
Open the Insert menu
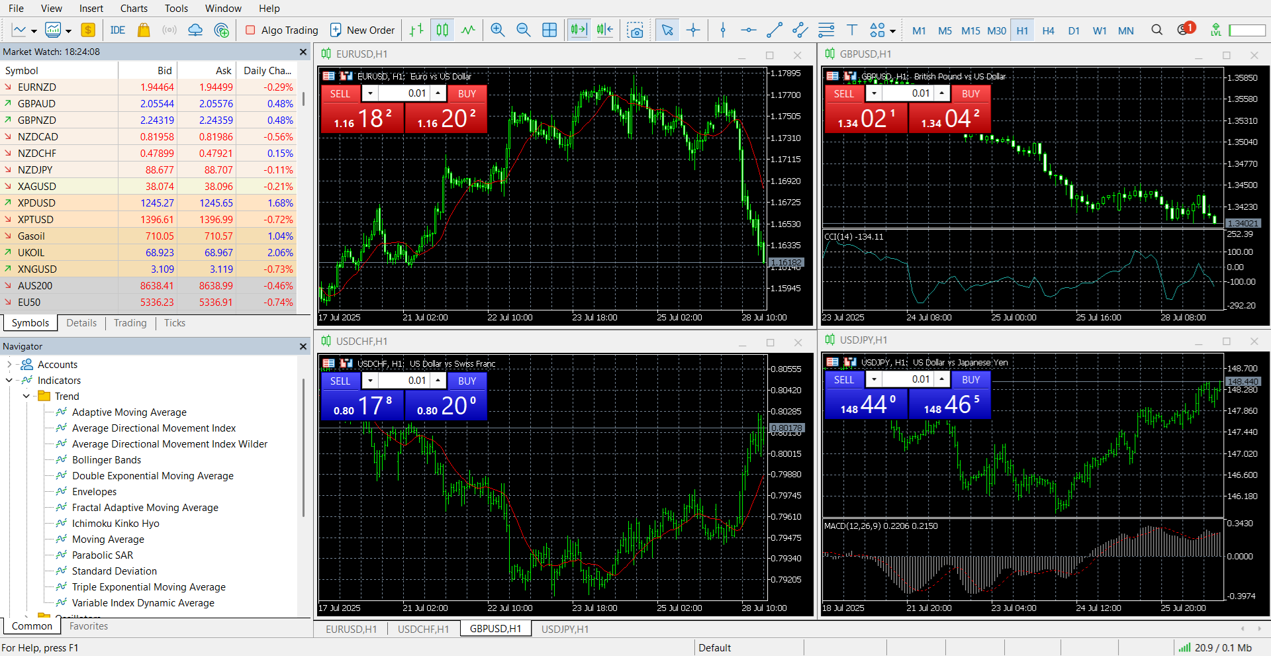tap(91, 9)
